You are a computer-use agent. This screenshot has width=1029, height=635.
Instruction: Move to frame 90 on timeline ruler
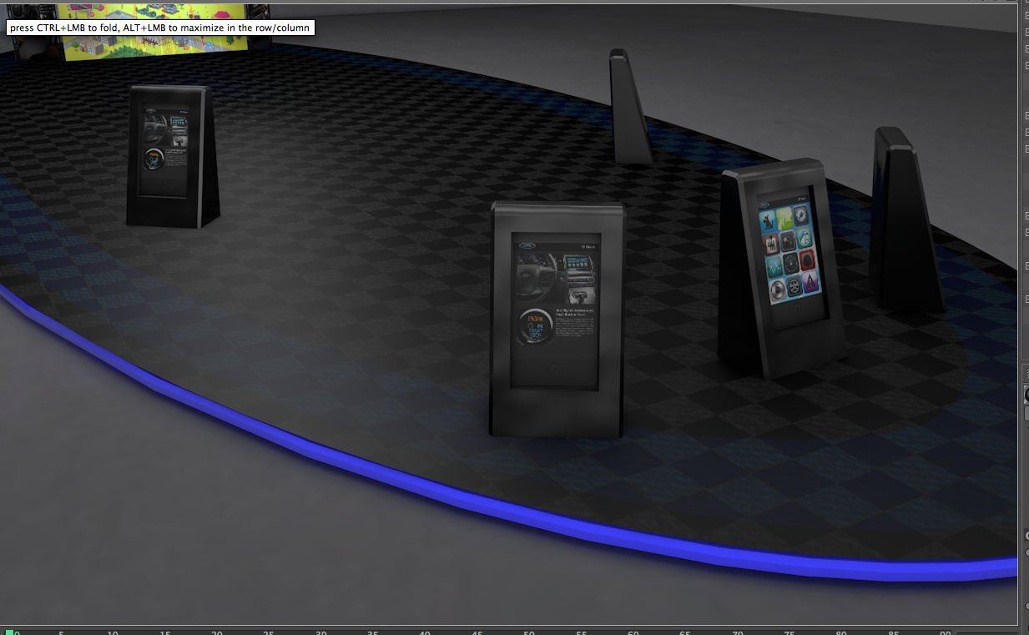pyautogui.click(x=945, y=632)
